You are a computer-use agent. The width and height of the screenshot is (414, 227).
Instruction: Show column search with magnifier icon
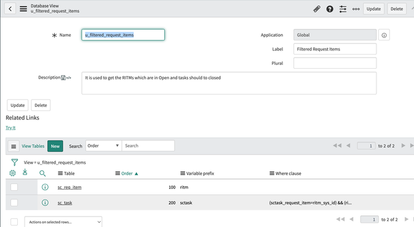point(42,173)
